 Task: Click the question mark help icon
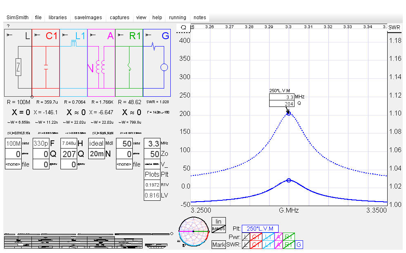(x=8, y=26)
